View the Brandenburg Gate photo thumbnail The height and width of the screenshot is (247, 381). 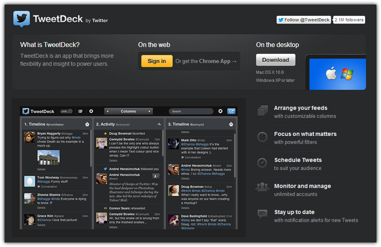(49, 157)
